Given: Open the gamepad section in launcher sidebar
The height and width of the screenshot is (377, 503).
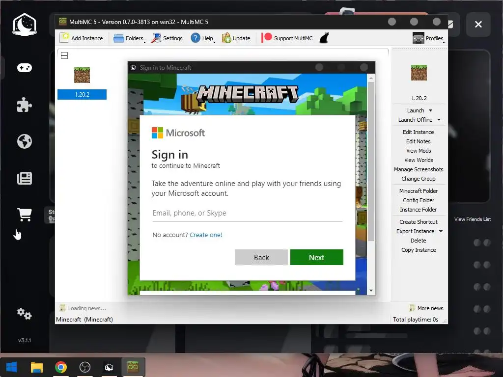Looking at the screenshot, I should click(x=25, y=68).
